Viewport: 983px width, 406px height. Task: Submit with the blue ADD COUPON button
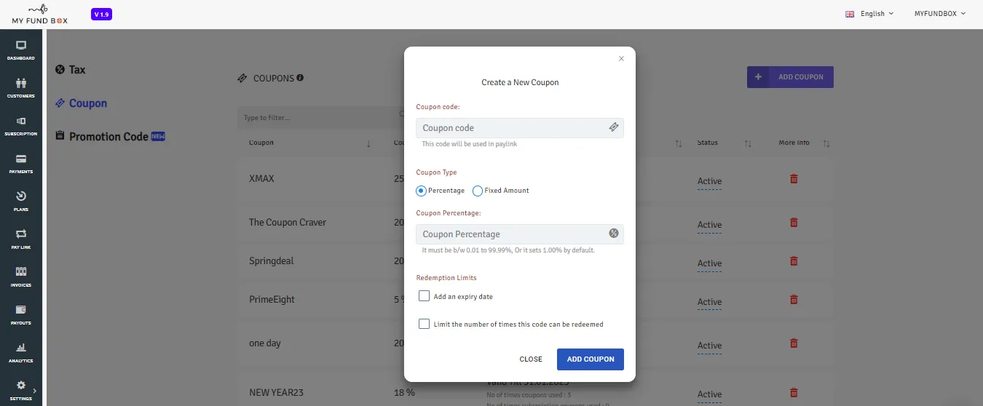click(591, 359)
